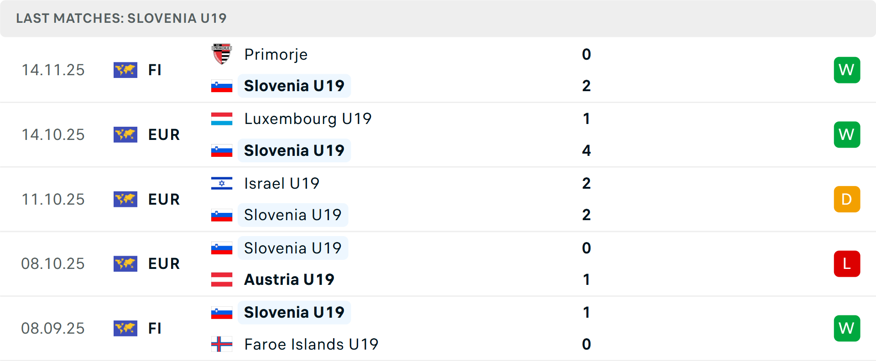Click the Primorje club crest icon
The width and height of the screenshot is (876, 361).
click(222, 54)
